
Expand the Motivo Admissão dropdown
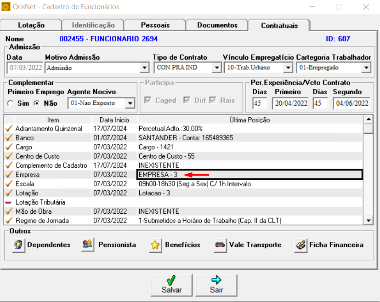coord(144,68)
